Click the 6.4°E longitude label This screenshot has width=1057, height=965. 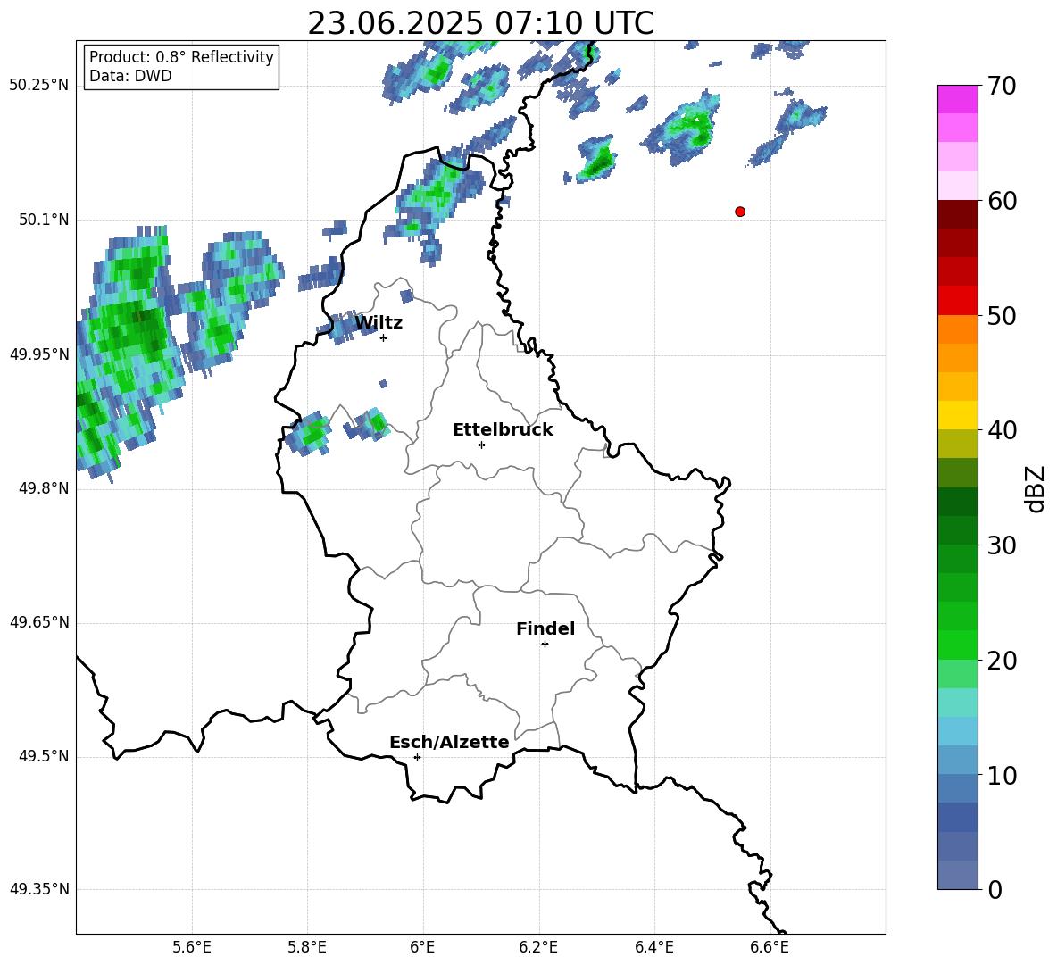(x=653, y=947)
